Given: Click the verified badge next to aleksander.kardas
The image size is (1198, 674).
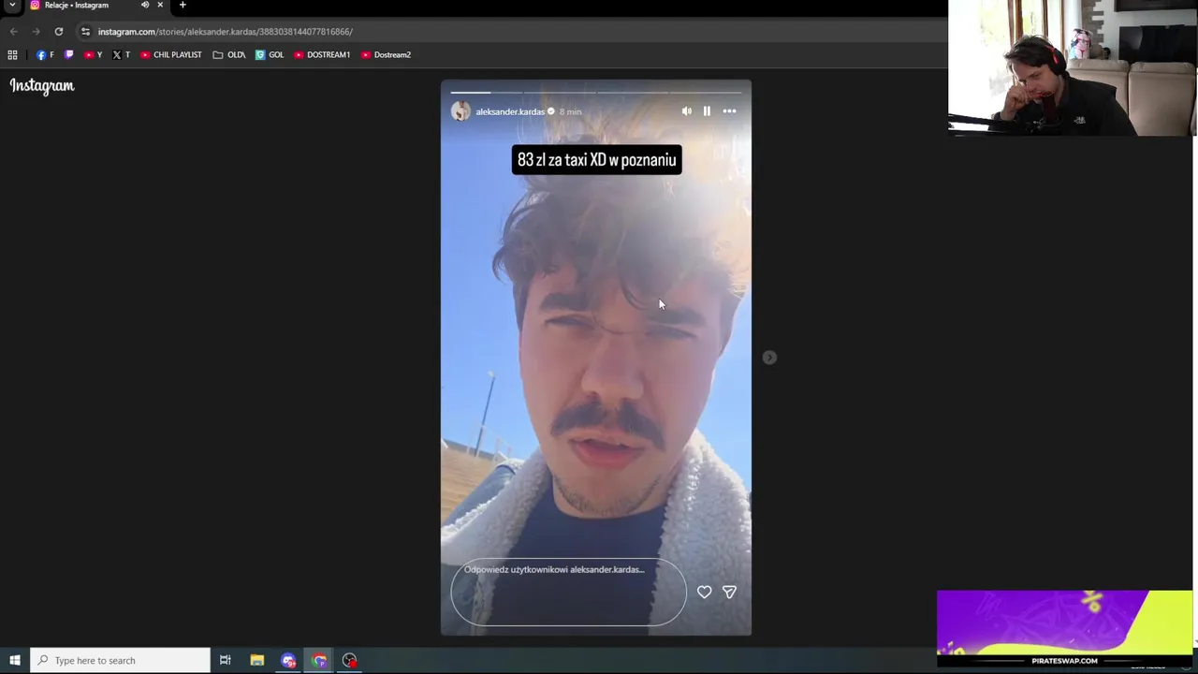Looking at the screenshot, I should pos(550,111).
